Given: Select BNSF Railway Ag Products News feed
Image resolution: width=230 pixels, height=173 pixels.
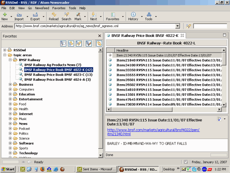Looking at the screenshot, I should pos(53,65).
